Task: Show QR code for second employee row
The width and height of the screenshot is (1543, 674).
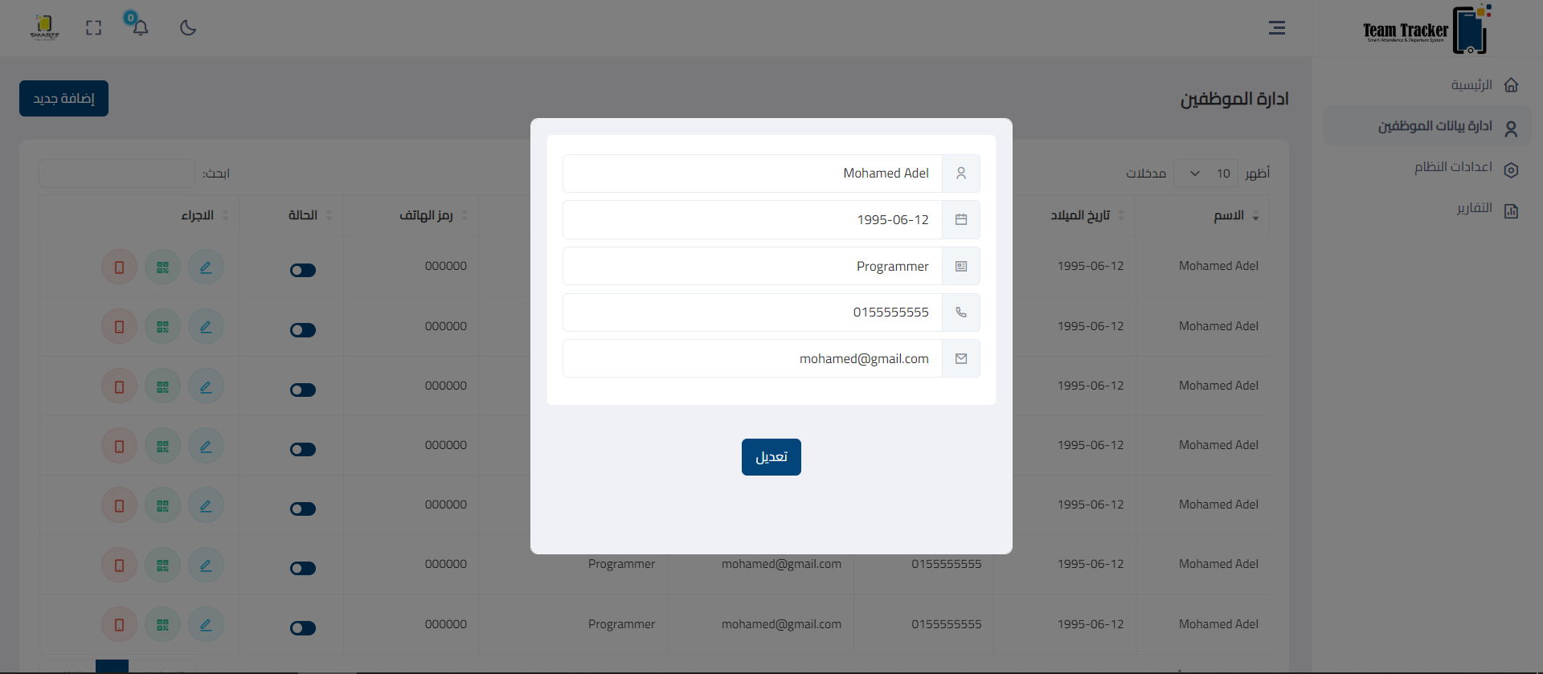Action: pos(162,327)
